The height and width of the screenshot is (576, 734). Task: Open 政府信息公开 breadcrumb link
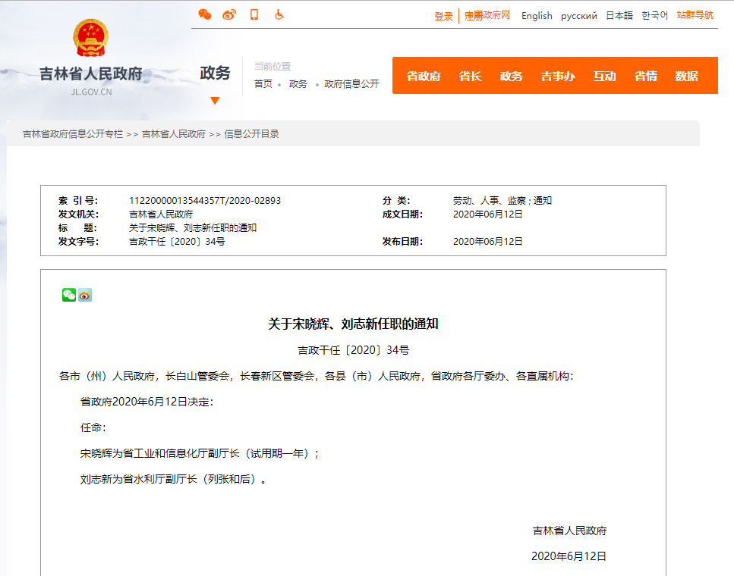tap(351, 84)
